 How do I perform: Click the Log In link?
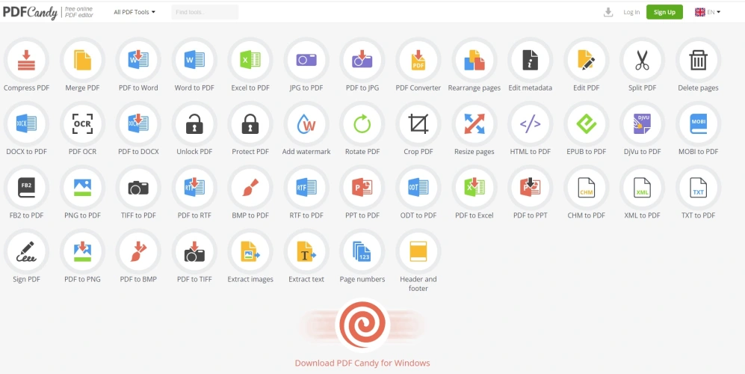(631, 12)
